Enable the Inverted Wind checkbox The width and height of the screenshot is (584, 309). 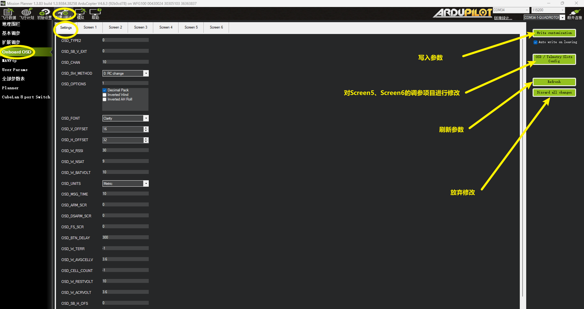(x=105, y=95)
